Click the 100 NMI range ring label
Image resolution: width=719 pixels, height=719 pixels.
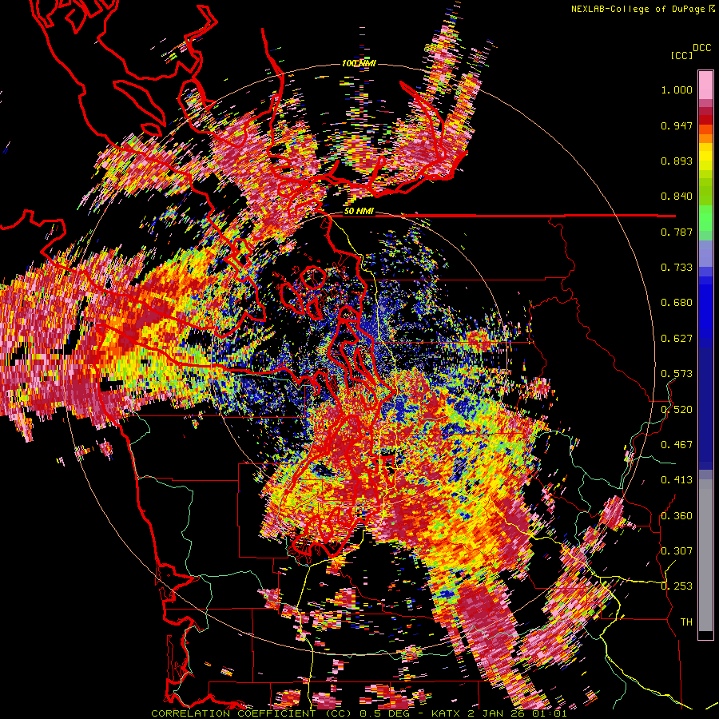[x=359, y=63]
